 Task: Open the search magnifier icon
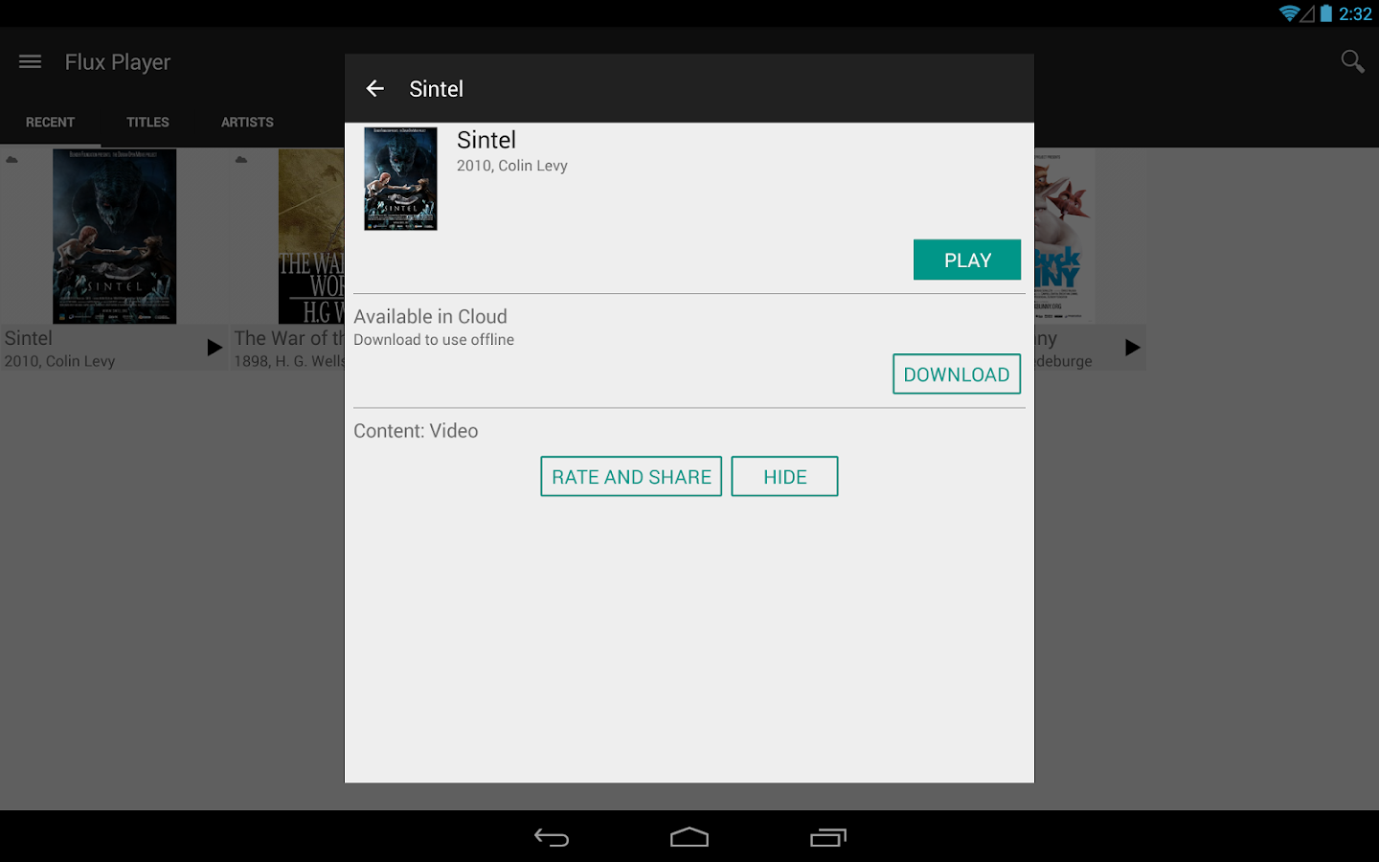coord(1352,62)
